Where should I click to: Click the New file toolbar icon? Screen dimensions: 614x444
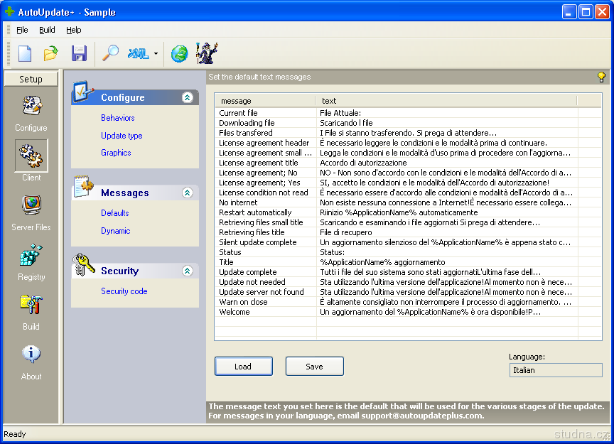coord(25,53)
